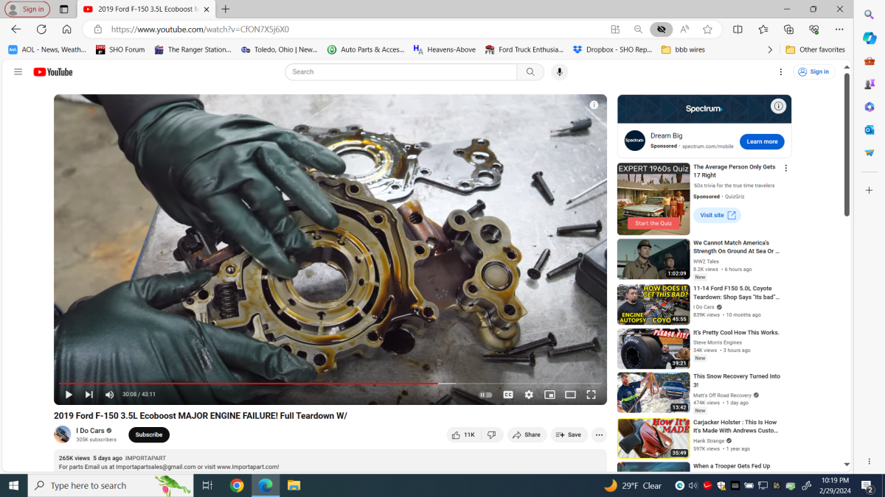Enable theater mode view
The width and height of the screenshot is (885, 497).
(570, 395)
